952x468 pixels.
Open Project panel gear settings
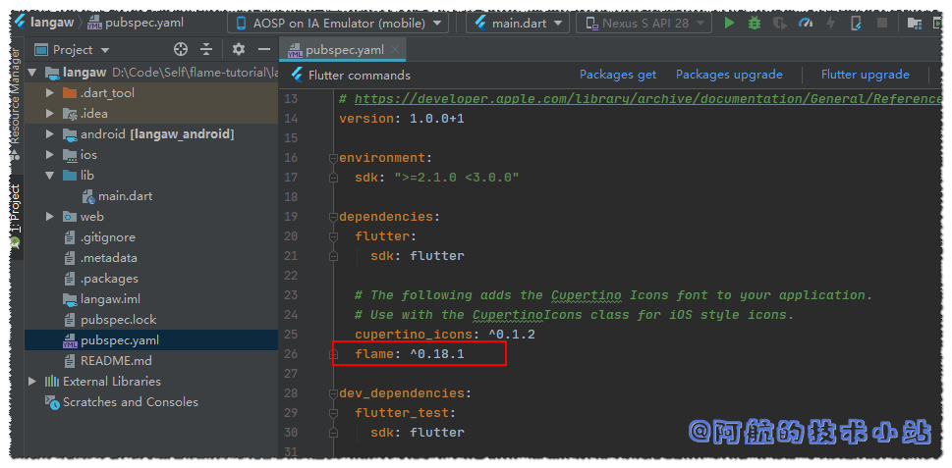(x=238, y=49)
